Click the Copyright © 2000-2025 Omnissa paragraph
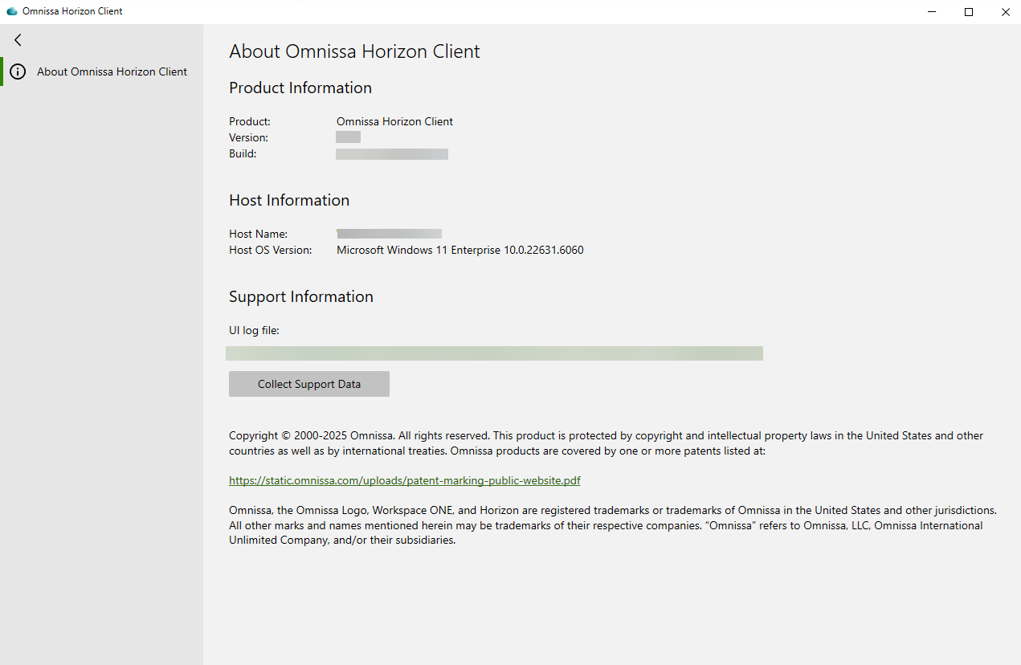 [606, 443]
